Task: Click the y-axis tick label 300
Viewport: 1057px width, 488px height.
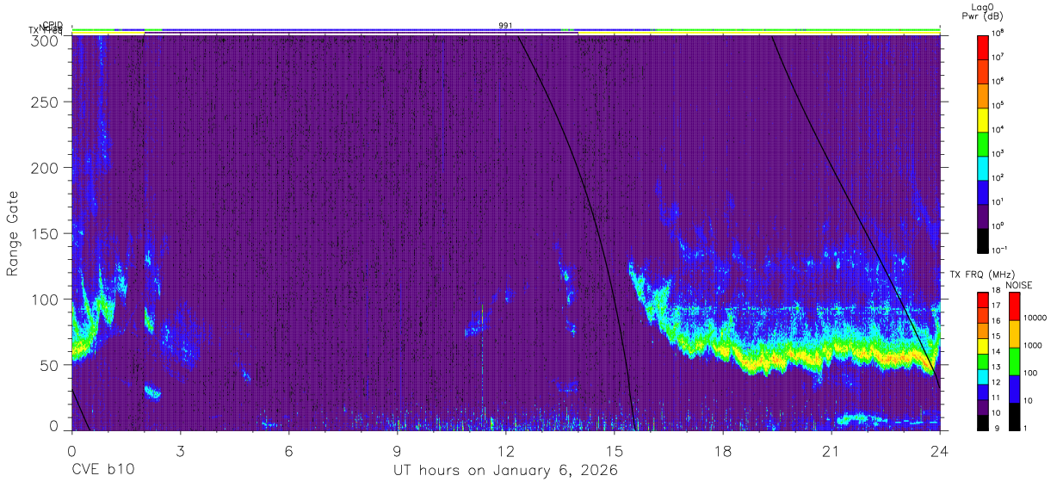Action: click(45, 40)
